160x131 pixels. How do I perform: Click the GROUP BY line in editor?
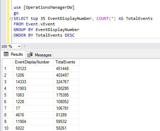tap(46, 30)
